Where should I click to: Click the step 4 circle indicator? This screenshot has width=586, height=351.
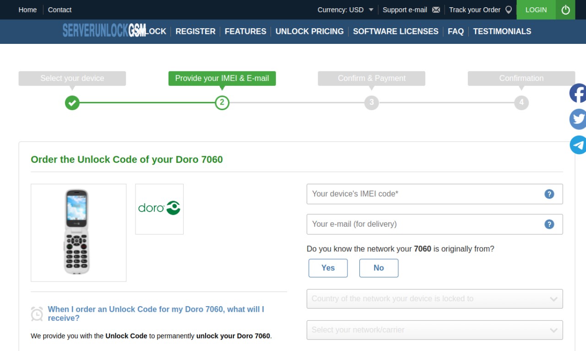(x=521, y=102)
